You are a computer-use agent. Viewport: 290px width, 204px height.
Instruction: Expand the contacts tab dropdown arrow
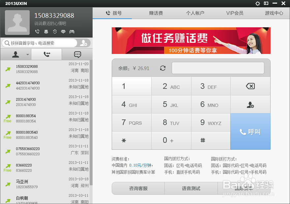coord(28,55)
